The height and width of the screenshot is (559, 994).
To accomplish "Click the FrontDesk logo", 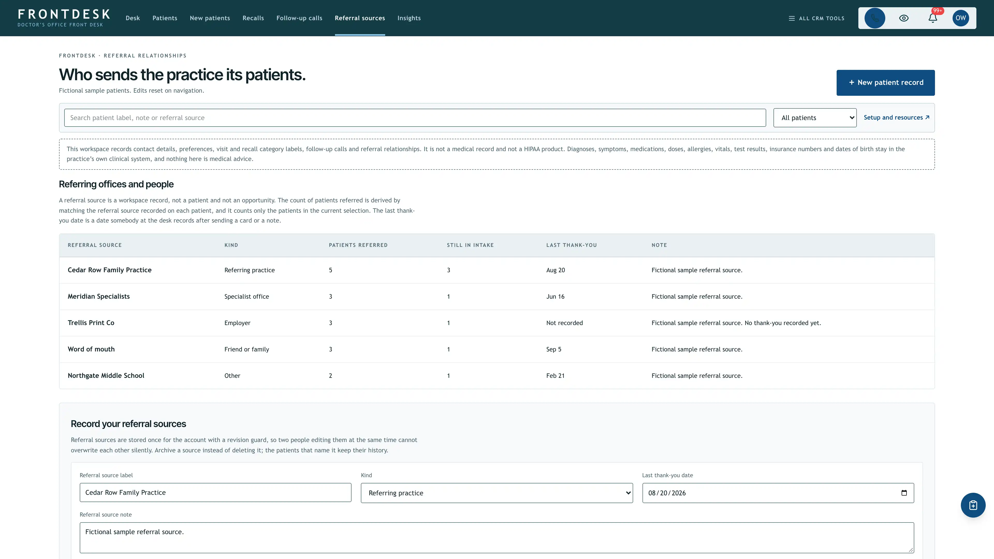I will [64, 18].
